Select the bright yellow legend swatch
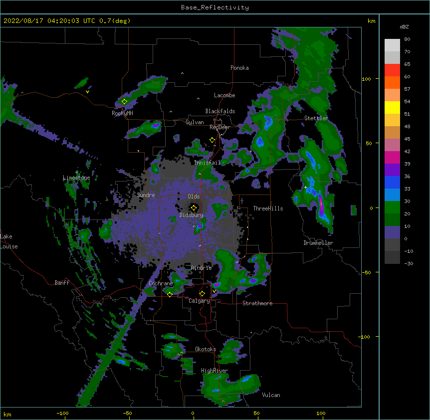The height and width of the screenshot is (420, 430). (392, 107)
